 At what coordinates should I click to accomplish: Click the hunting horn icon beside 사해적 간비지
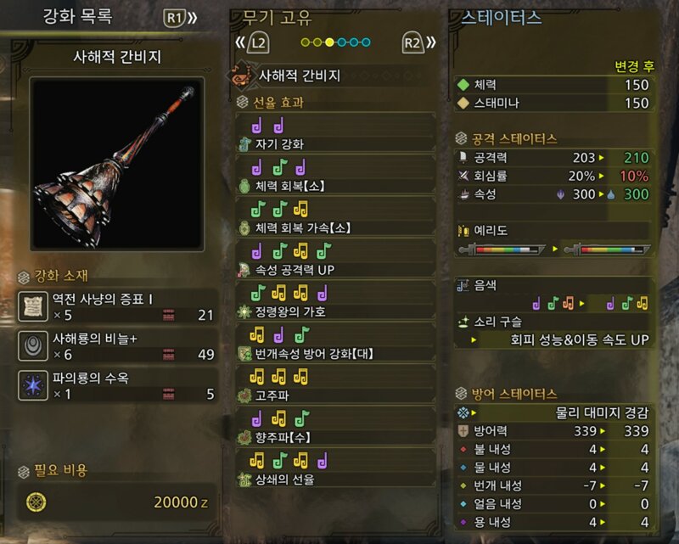click(241, 76)
